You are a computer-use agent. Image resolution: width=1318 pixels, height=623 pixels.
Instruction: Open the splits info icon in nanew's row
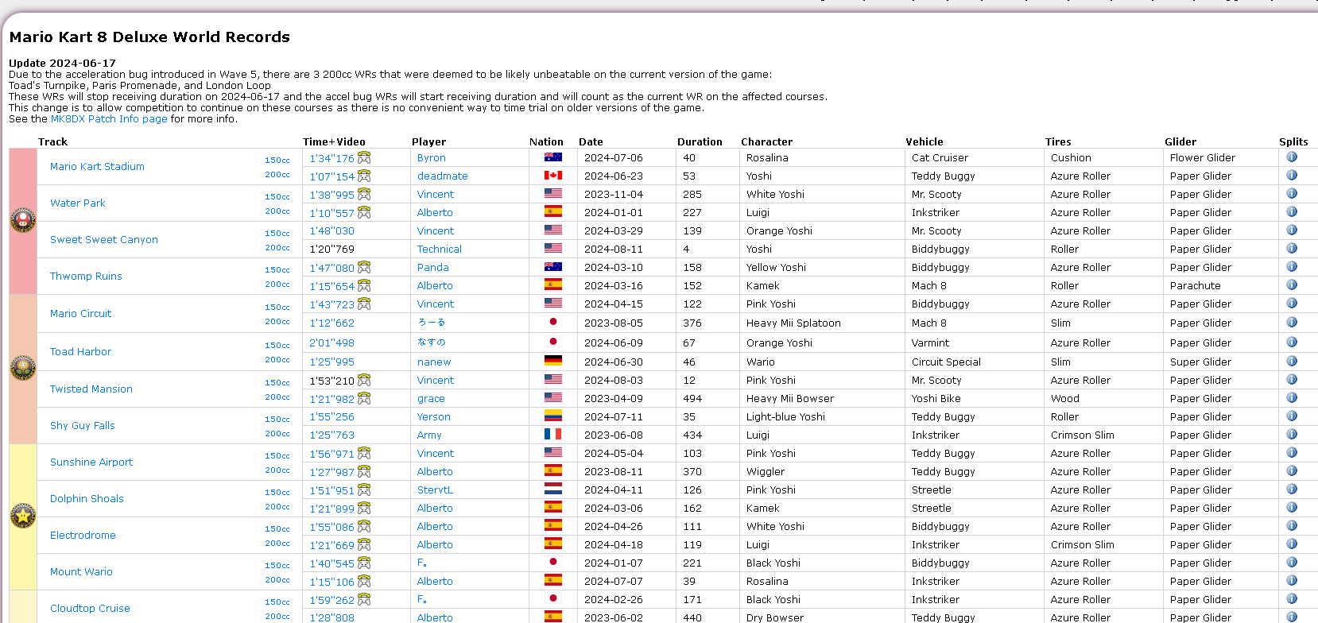pos(1292,361)
